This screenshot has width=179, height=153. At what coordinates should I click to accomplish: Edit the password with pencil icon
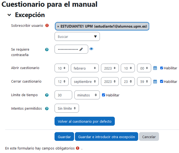(81, 49)
